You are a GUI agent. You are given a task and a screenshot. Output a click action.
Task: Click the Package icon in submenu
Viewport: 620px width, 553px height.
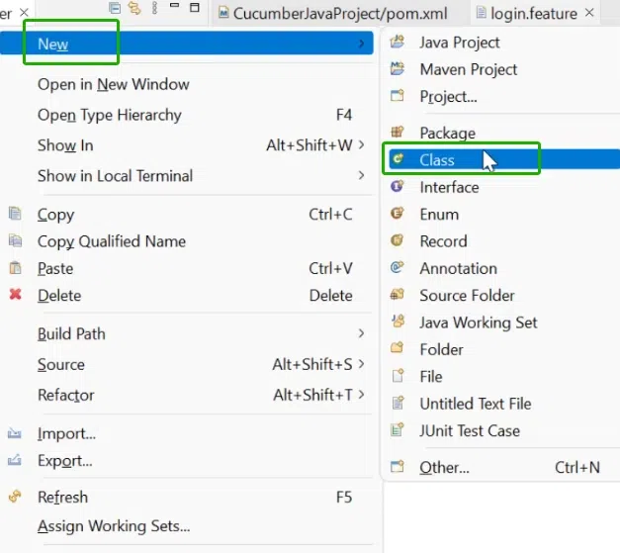398,133
